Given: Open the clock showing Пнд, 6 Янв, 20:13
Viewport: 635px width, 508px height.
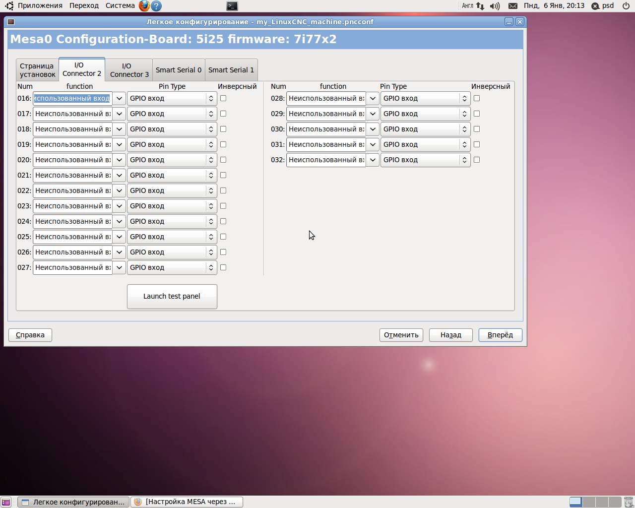Looking at the screenshot, I should pos(554,6).
